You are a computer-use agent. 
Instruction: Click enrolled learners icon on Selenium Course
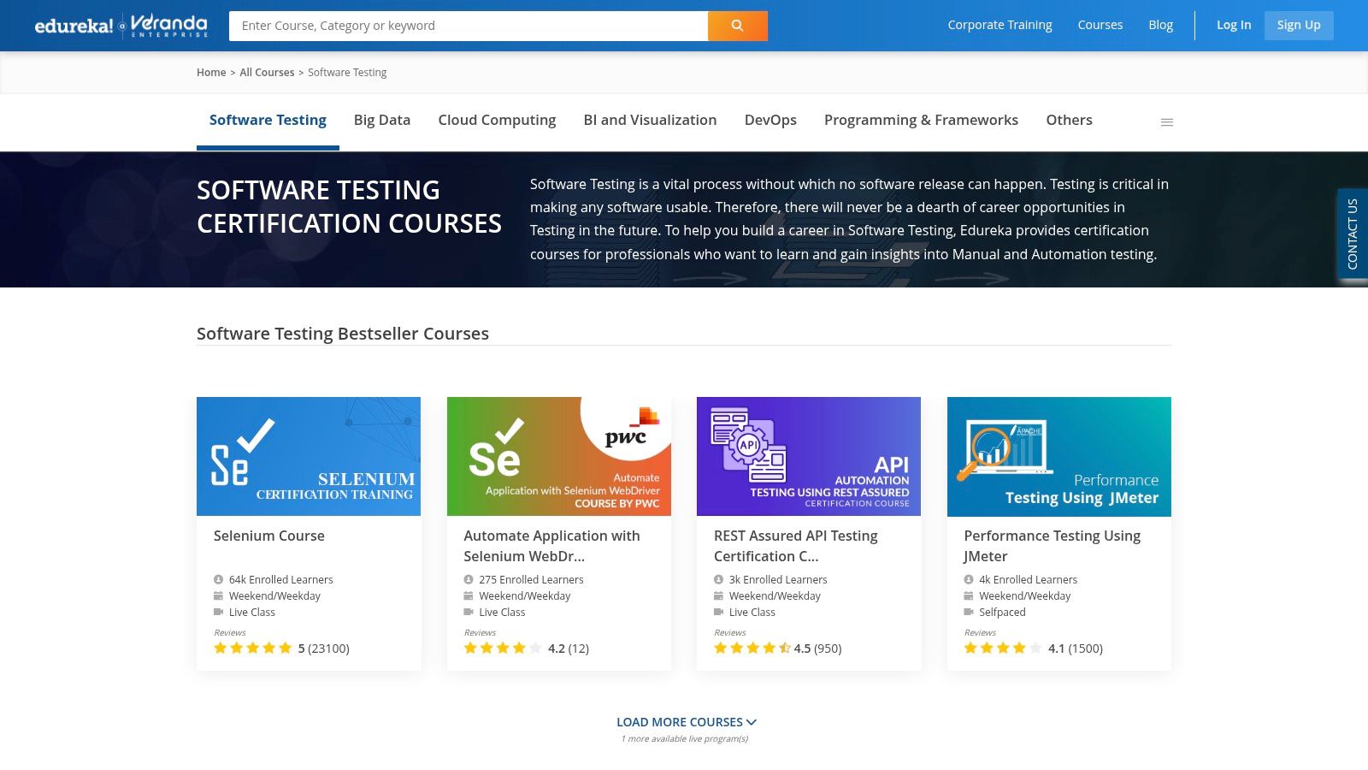click(218, 579)
